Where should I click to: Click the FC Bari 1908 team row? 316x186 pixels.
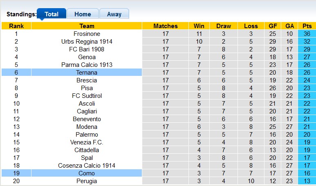point(87,49)
